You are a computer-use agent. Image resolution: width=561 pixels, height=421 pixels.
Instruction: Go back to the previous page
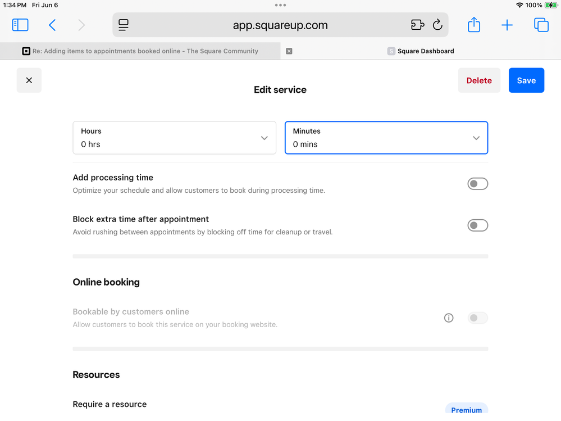(x=52, y=25)
